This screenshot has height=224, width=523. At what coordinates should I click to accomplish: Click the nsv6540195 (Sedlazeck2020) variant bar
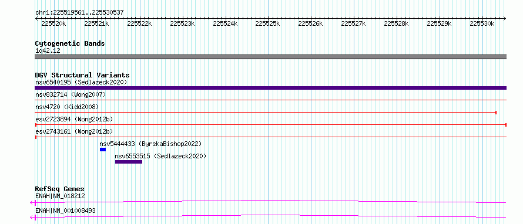point(270,88)
